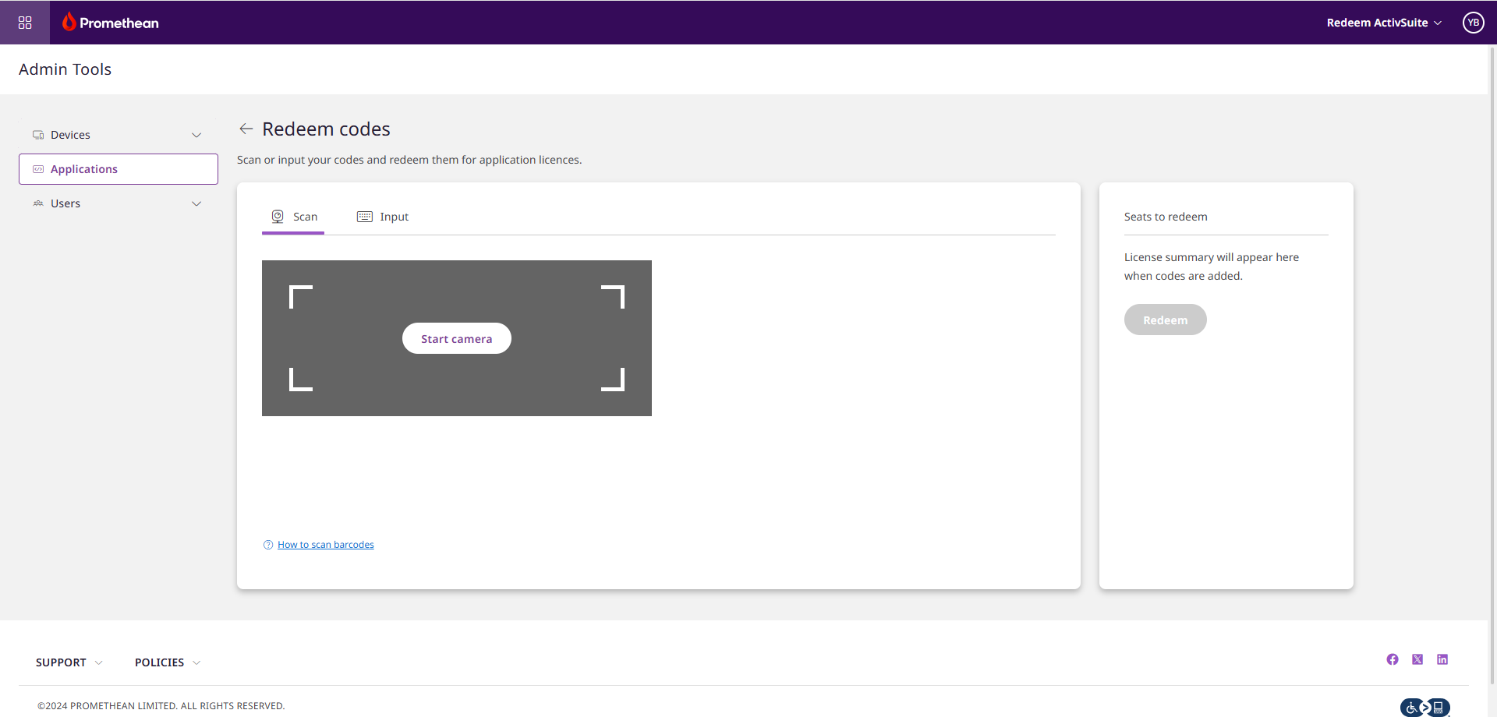Open the X (Twitter) footer icon

click(1417, 659)
